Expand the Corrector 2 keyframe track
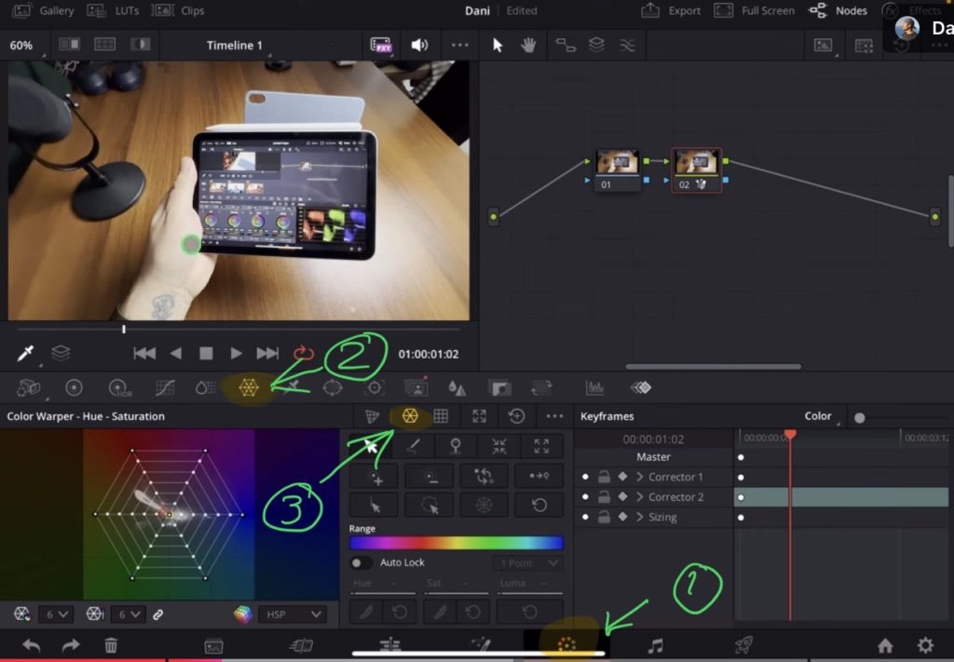 pyautogui.click(x=640, y=497)
